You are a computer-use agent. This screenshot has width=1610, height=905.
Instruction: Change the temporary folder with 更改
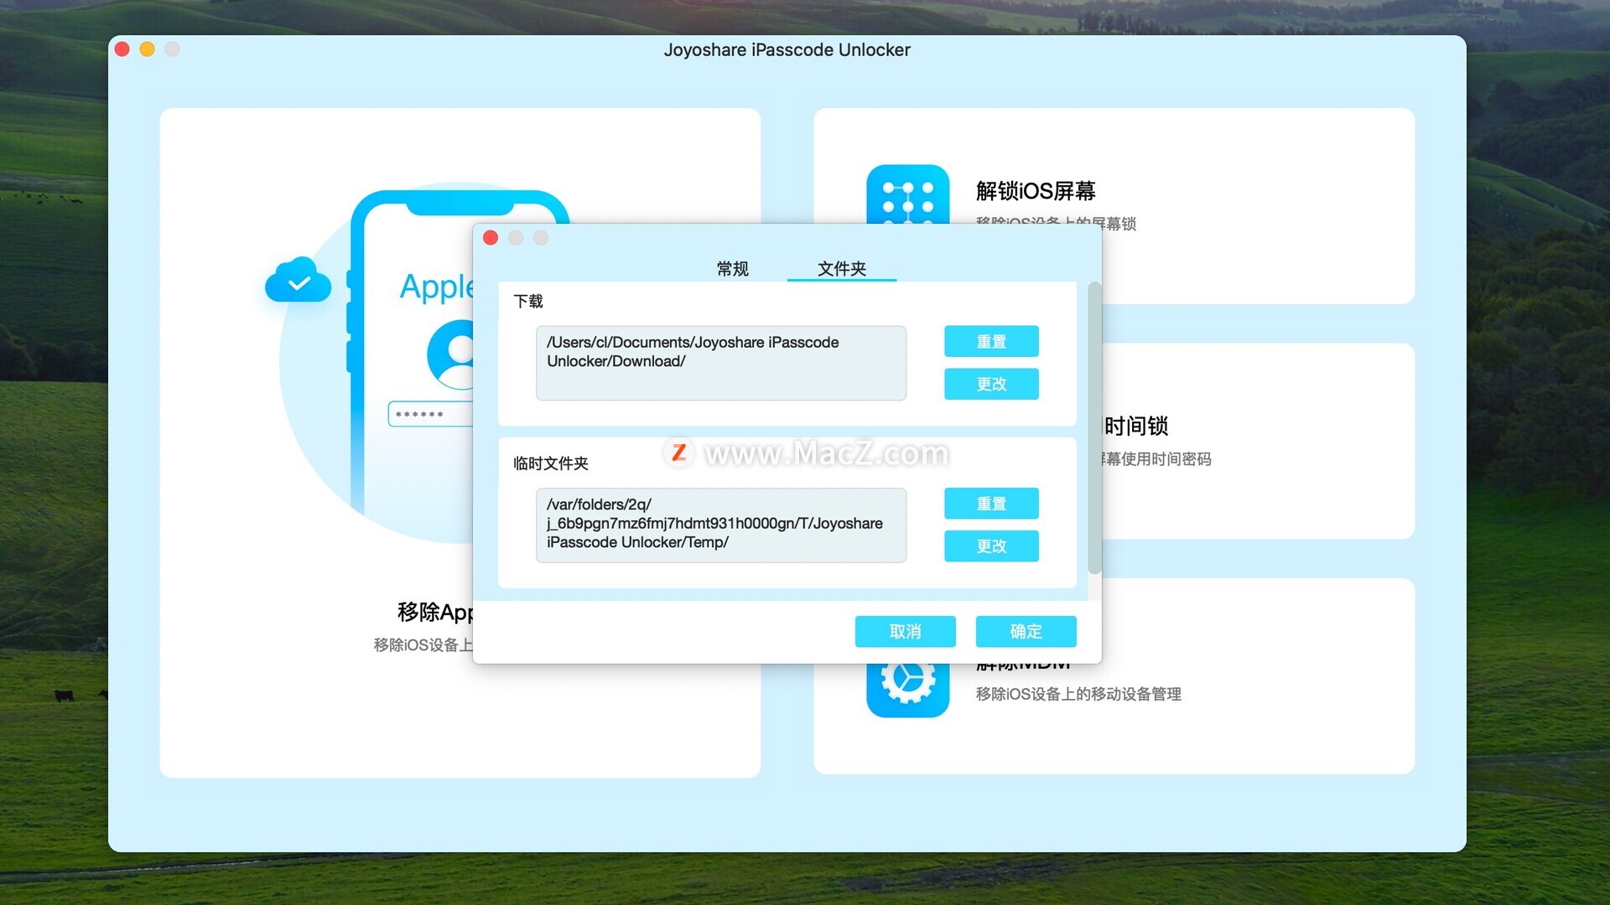click(x=991, y=546)
